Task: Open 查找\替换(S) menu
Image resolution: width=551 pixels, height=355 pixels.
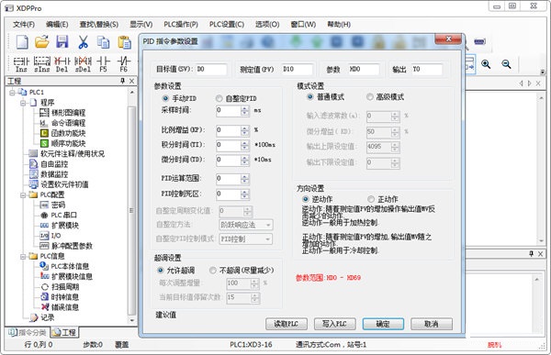Action: [99, 24]
